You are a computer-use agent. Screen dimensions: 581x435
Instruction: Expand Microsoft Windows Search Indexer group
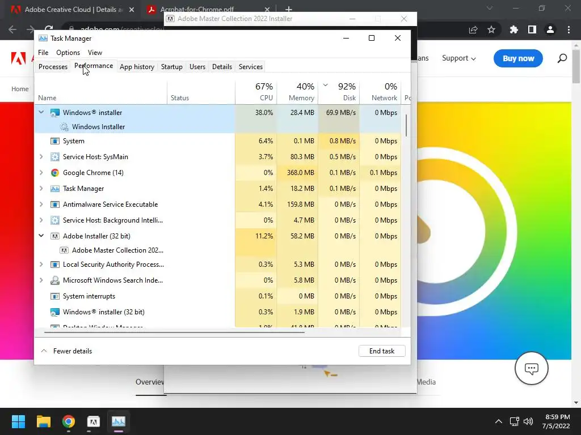[x=41, y=280]
